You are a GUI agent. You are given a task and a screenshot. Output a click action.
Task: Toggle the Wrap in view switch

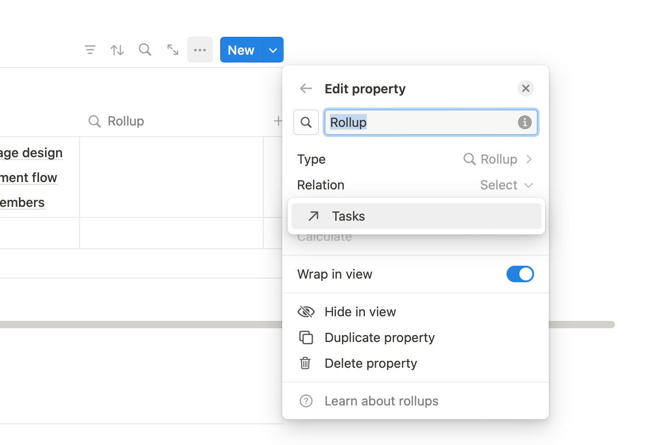tap(520, 274)
